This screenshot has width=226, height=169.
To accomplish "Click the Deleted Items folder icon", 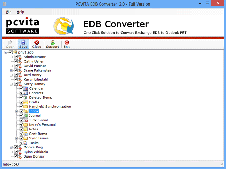I will (25, 97).
